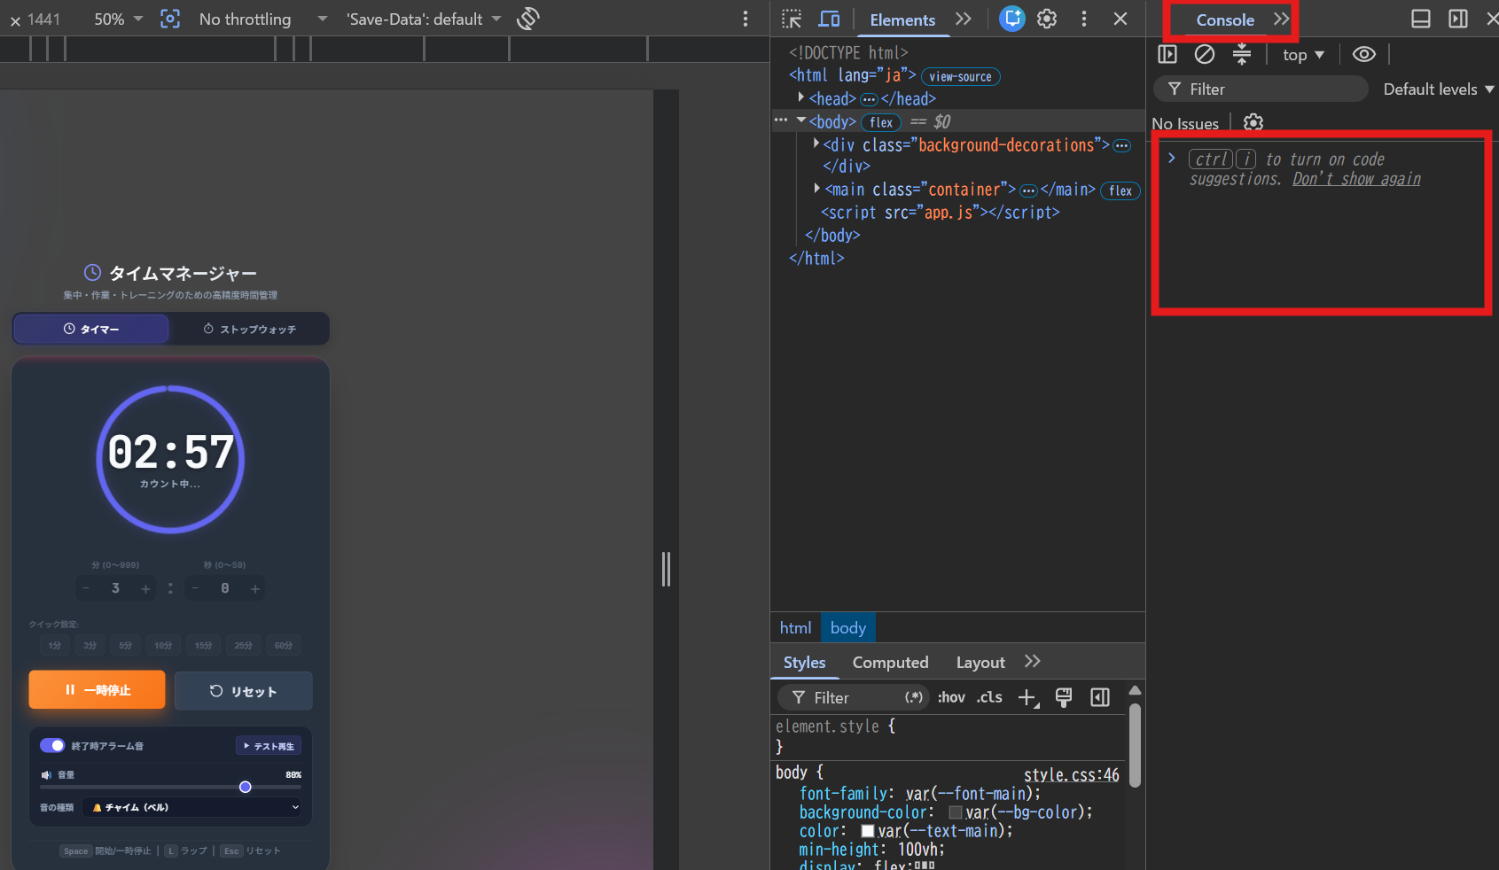The width and height of the screenshot is (1499, 870).
Task: Add a new style rule with plus icon
Action: tap(1028, 698)
